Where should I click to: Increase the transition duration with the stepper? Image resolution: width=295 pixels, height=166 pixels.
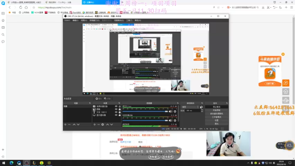point(202,110)
